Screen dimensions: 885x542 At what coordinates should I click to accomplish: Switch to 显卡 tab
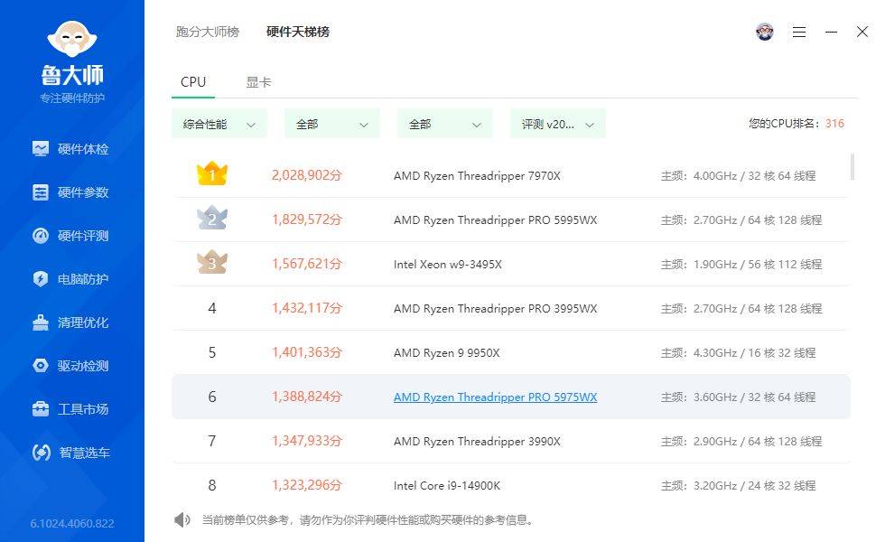click(x=258, y=82)
